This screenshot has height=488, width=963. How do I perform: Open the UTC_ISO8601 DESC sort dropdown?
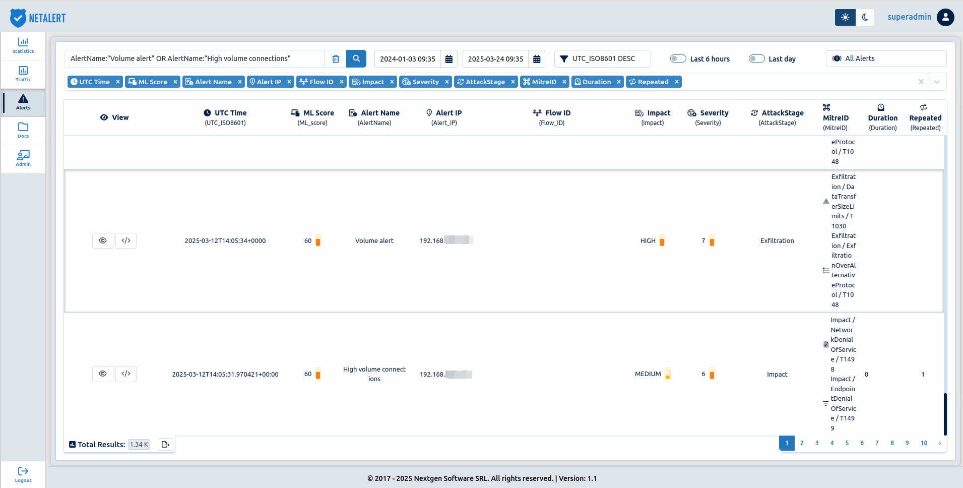pyautogui.click(x=603, y=58)
